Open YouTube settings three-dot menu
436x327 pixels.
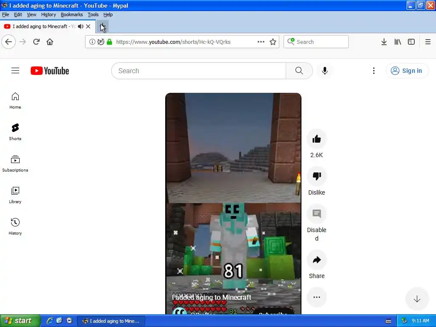[x=374, y=71]
